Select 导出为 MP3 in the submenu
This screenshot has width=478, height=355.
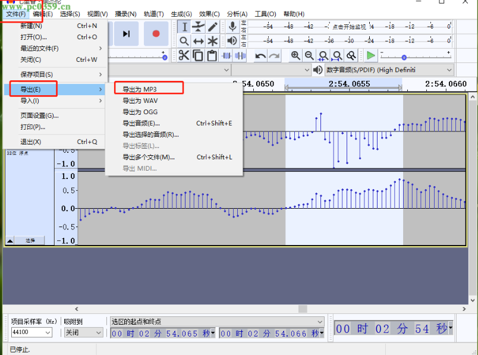tap(174, 89)
